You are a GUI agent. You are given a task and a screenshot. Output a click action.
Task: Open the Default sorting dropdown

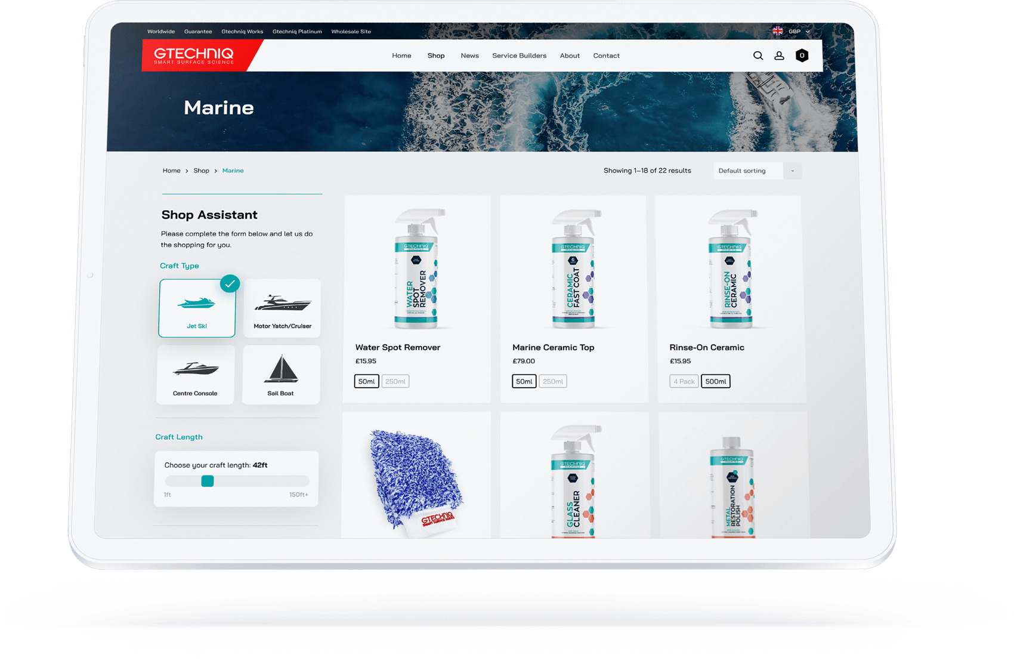[757, 171]
